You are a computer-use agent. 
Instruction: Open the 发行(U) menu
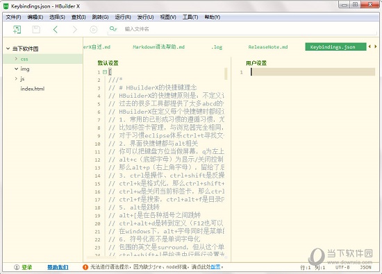click(145, 17)
